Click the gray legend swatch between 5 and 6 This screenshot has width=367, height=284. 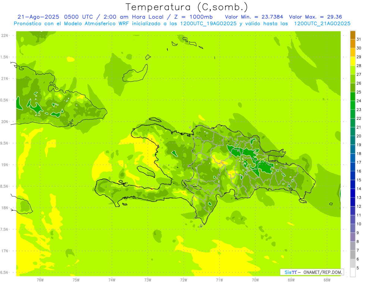pos(353,263)
